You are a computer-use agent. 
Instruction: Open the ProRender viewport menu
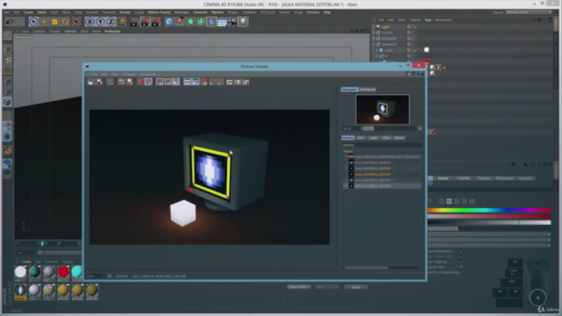(112, 32)
